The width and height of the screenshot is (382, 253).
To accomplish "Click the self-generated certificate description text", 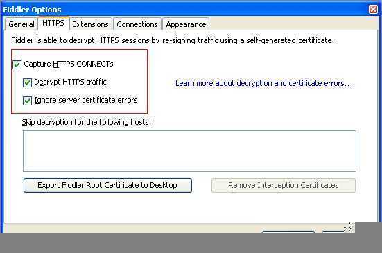I will [173, 40].
